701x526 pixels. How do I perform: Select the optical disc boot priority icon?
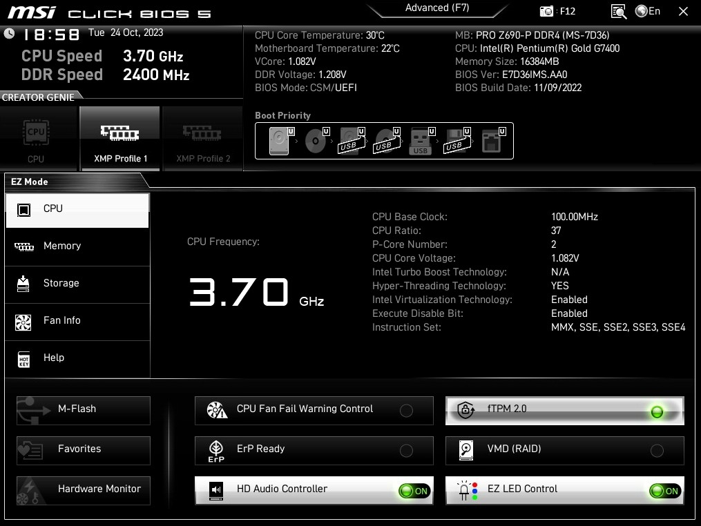[x=316, y=141]
